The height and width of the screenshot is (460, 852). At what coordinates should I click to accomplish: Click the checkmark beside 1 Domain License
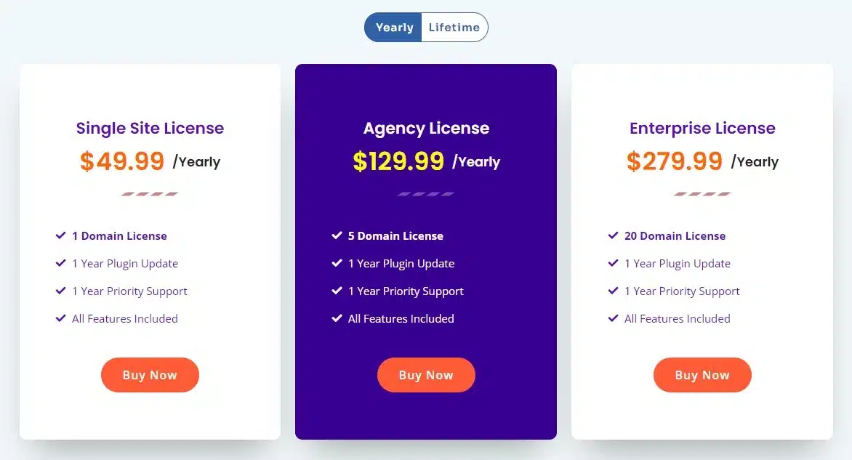(x=61, y=235)
